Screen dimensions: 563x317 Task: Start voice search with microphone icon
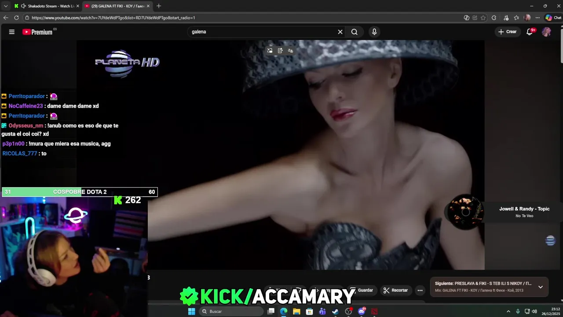click(x=374, y=32)
